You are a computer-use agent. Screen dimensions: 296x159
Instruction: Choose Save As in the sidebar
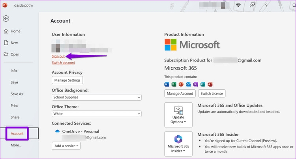coord(17,94)
